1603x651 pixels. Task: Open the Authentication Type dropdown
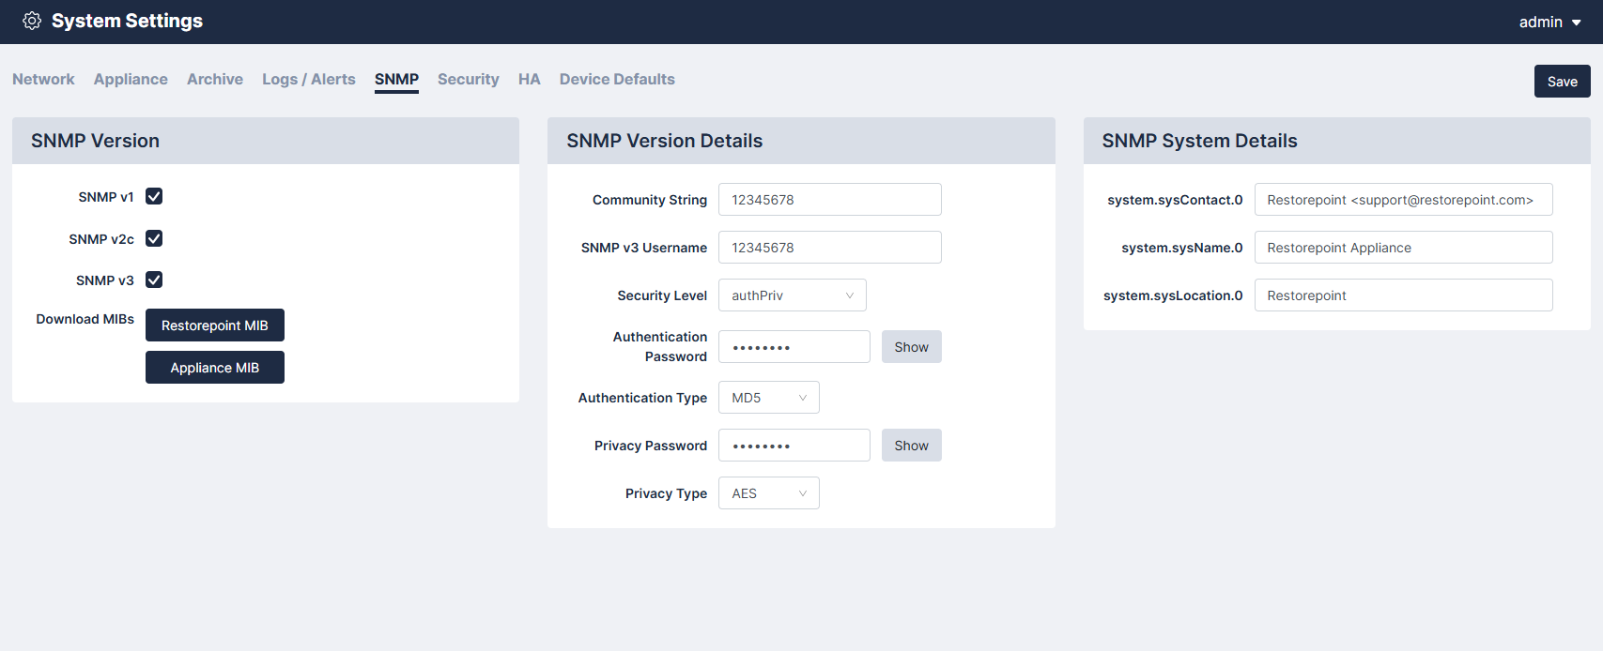[768, 398]
